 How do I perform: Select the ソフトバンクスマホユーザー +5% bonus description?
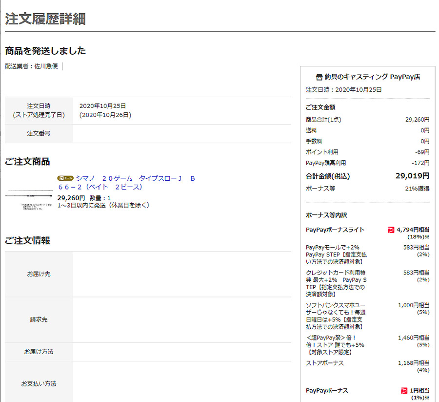[x=336, y=316]
